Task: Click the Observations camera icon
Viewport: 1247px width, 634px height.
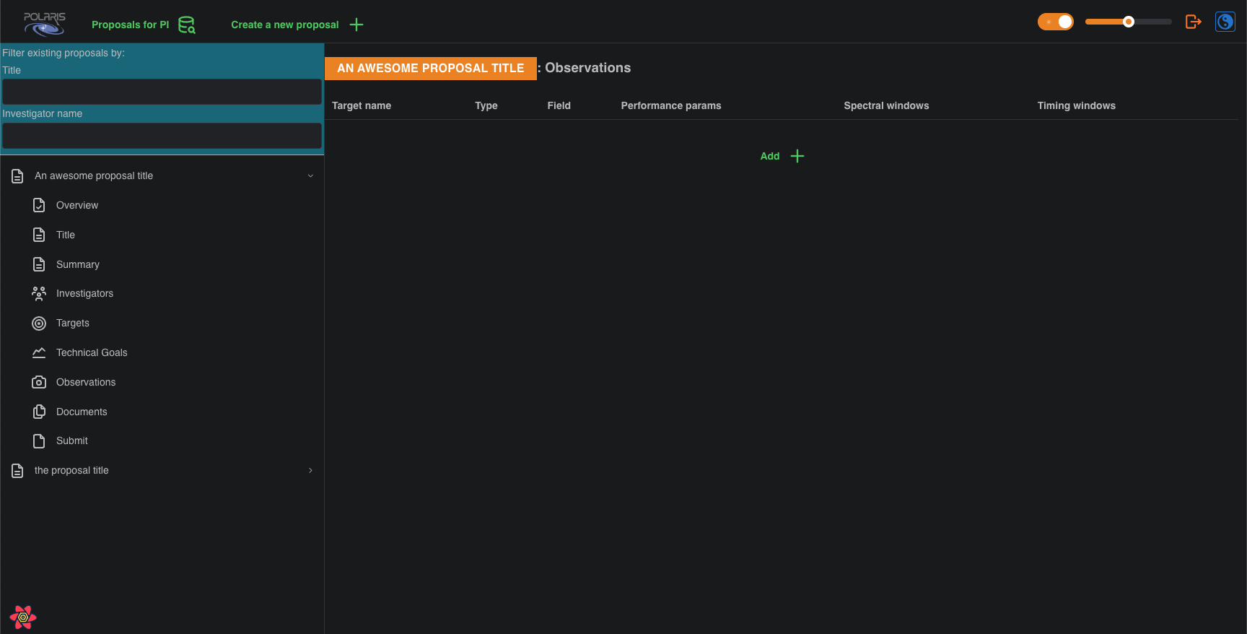Action: (x=39, y=382)
